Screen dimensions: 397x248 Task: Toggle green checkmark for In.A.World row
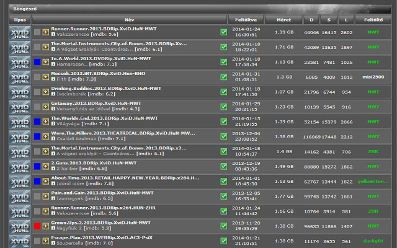coord(223,61)
